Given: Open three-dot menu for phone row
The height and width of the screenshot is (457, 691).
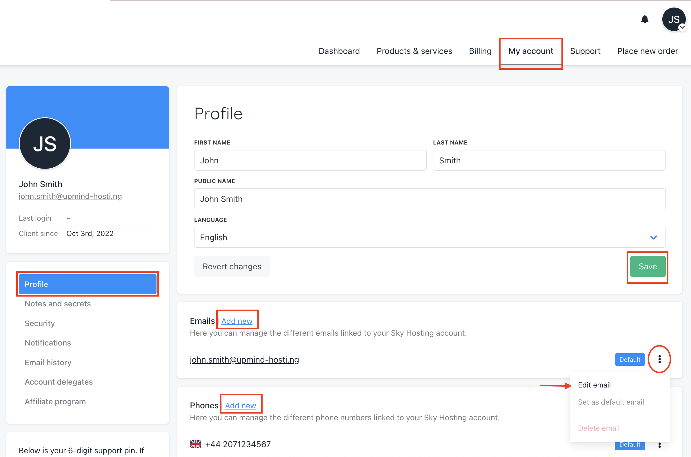Looking at the screenshot, I should coord(659,445).
